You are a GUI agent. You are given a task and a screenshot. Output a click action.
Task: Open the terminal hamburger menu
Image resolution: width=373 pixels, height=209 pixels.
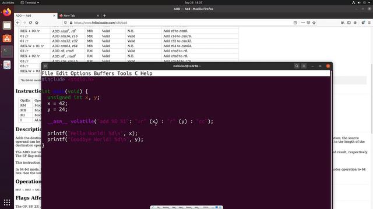(304, 66)
